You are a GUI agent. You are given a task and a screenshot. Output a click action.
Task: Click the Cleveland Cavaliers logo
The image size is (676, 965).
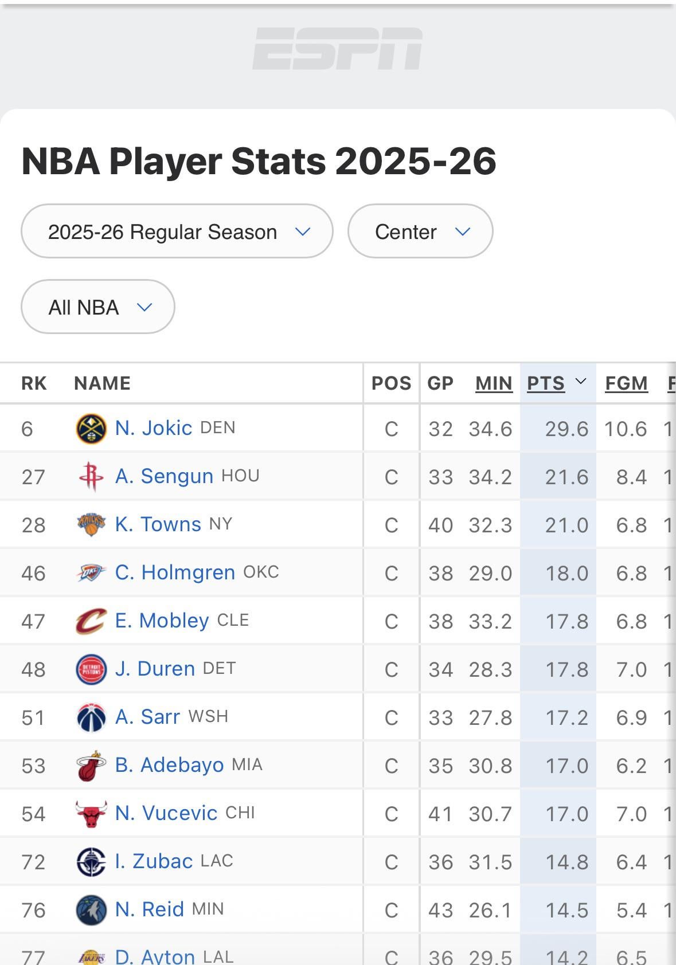[x=91, y=621]
